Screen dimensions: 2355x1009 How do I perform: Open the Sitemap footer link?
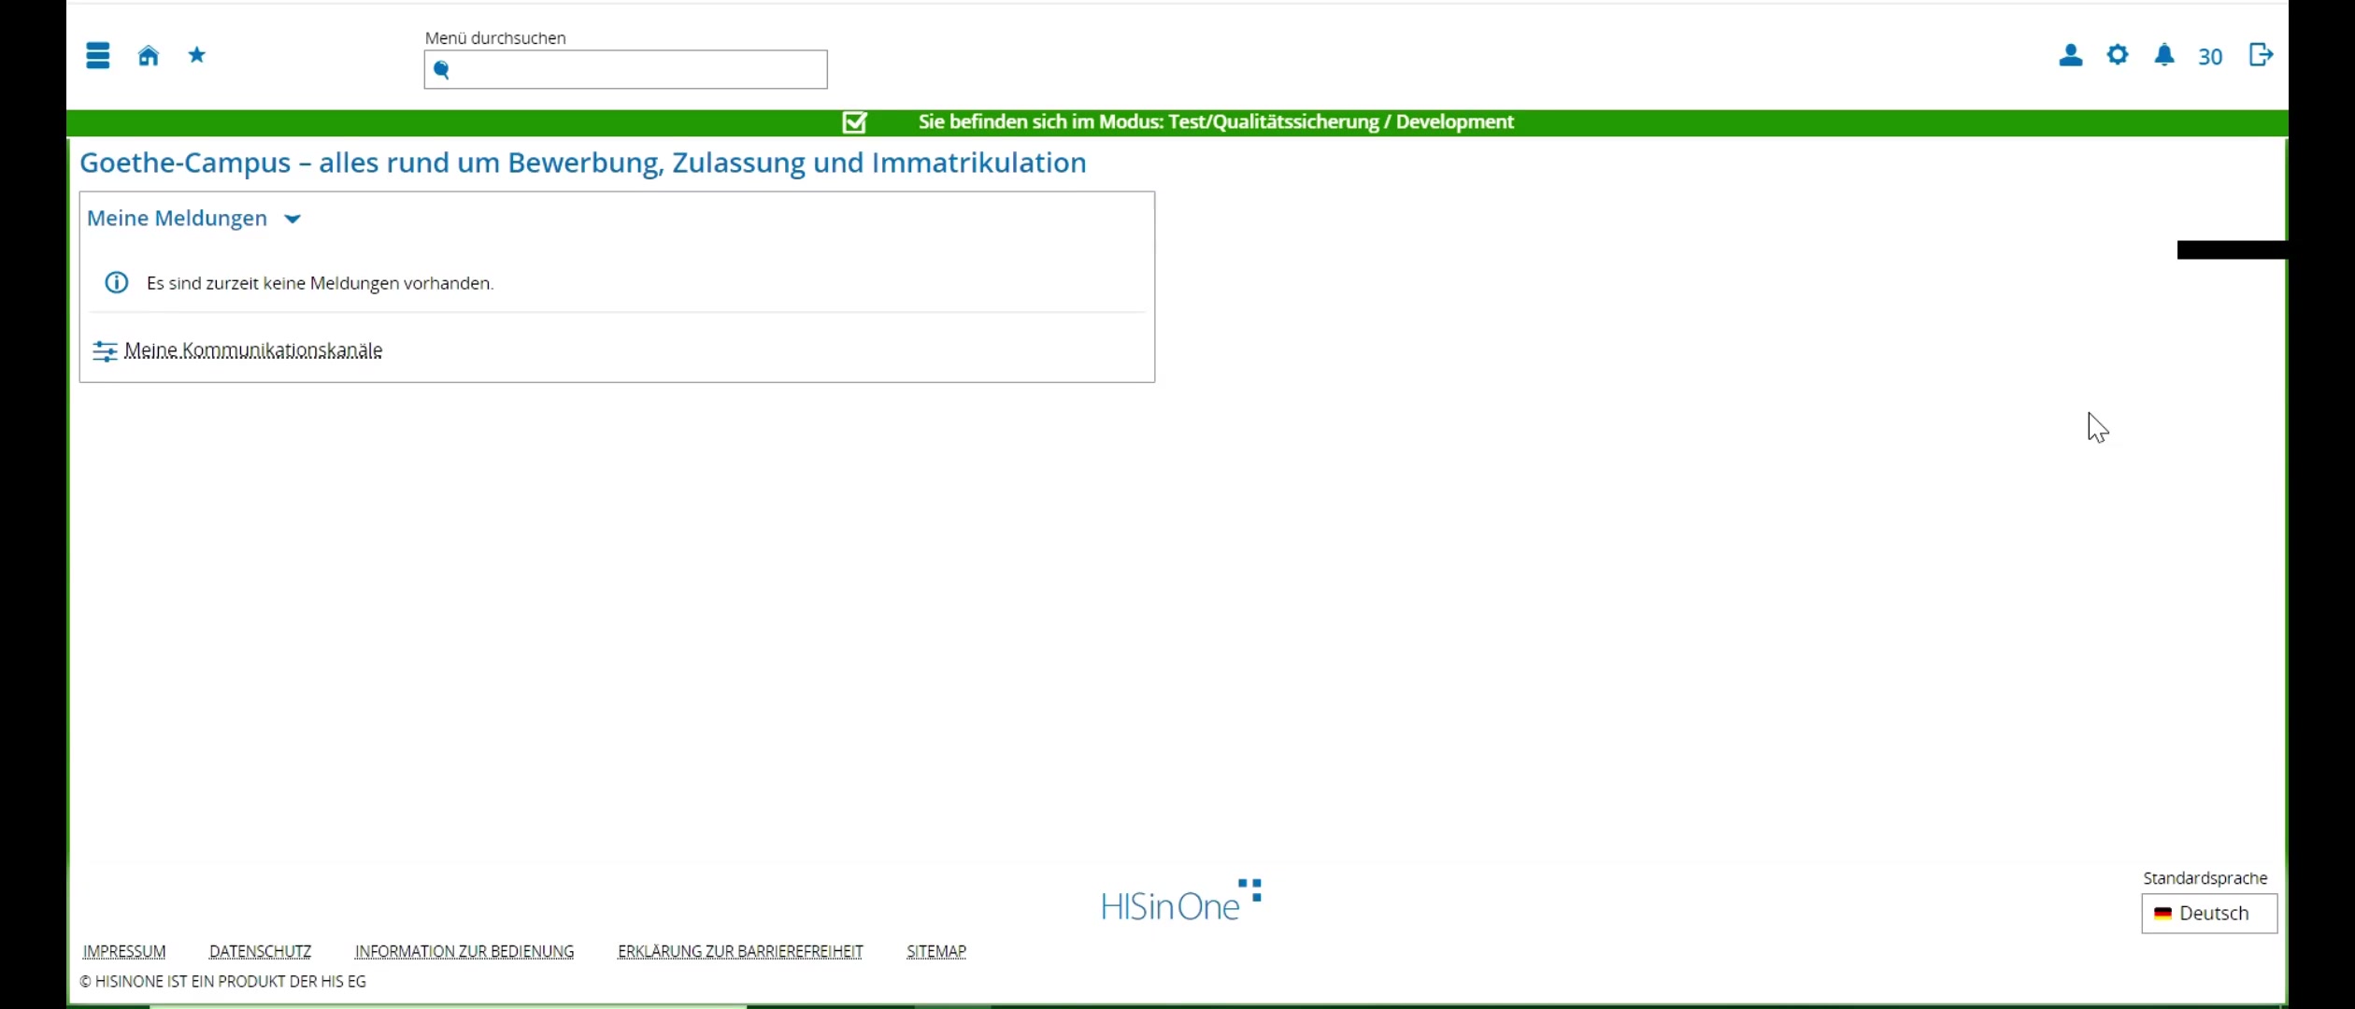click(936, 951)
